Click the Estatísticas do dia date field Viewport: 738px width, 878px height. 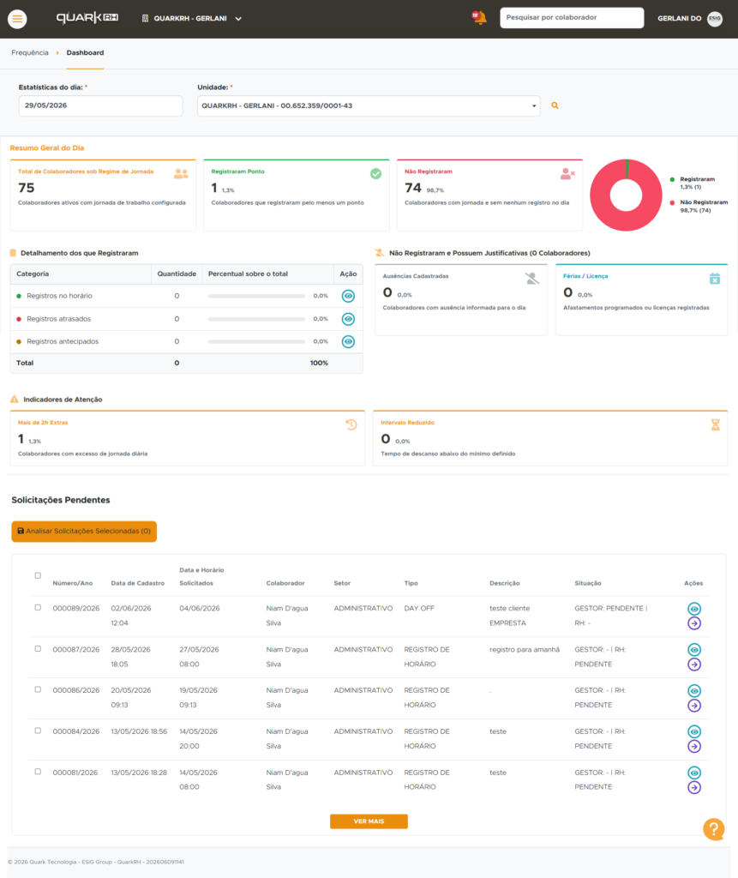click(101, 105)
